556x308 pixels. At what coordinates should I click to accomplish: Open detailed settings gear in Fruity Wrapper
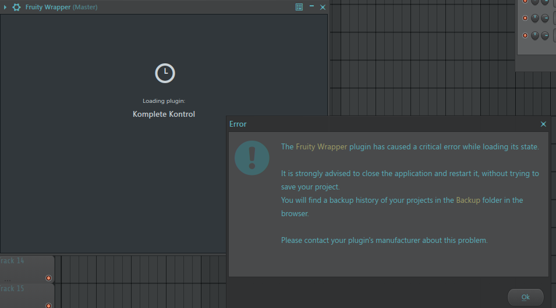[16, 7]
